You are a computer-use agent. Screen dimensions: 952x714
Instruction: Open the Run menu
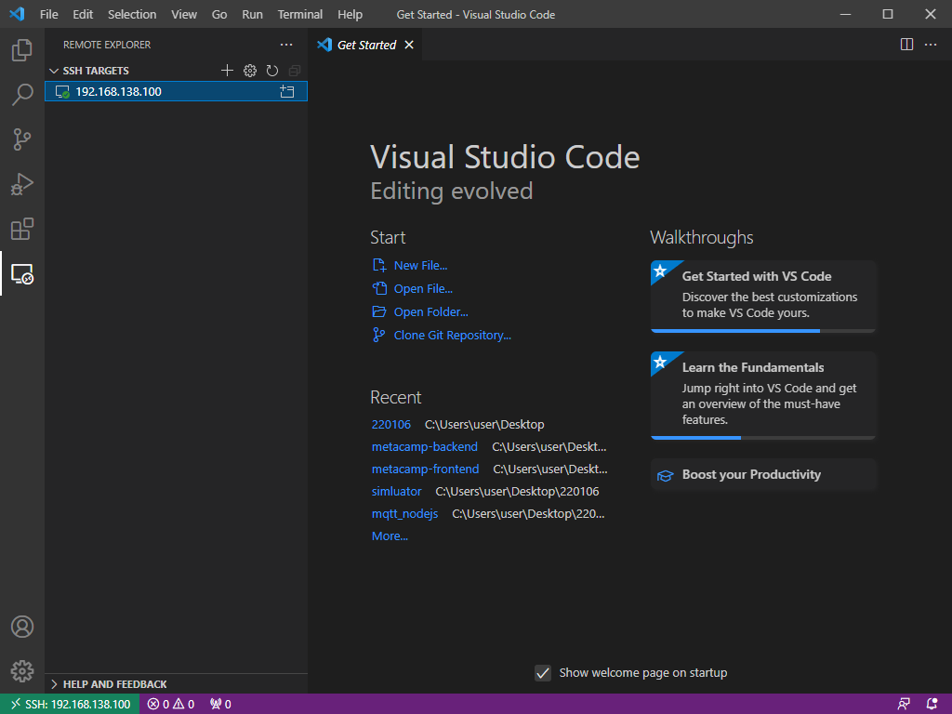click(252, 14)
